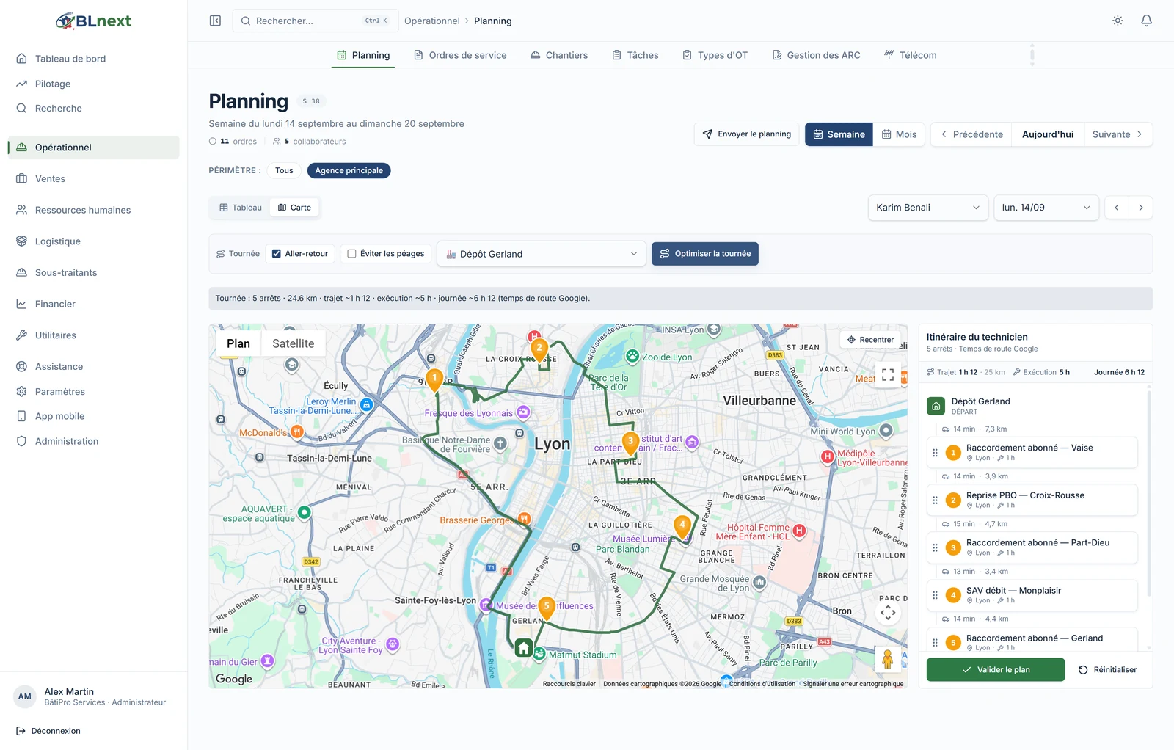Click the BLnext logo
The height and width of the screenshot is (750, 1174).
(94, 21)
